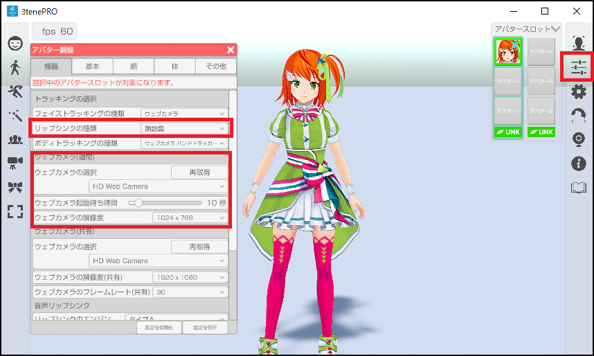The width and height of the screenshot is (594, 356).
Task: Click 再取得 button under ウェブカメラ(通常)
Action: (x=199, y=172)
